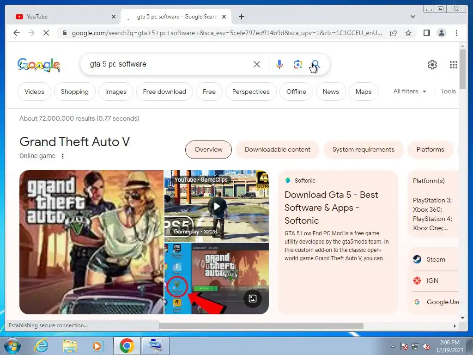Open Steam source link
Screen dimensions: 473x355
point(436,259)
